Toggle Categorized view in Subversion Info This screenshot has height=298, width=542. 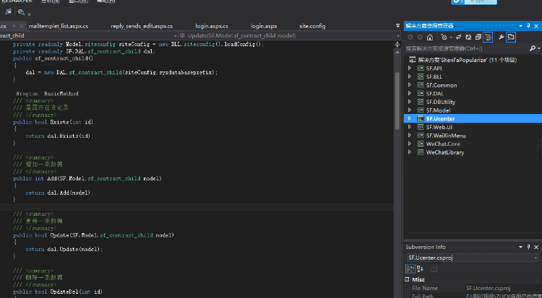tap(410, 268)
